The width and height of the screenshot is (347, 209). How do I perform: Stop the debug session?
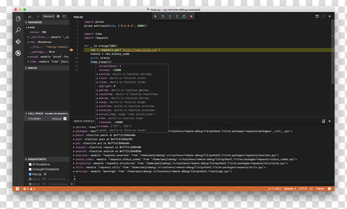(191, 16)
